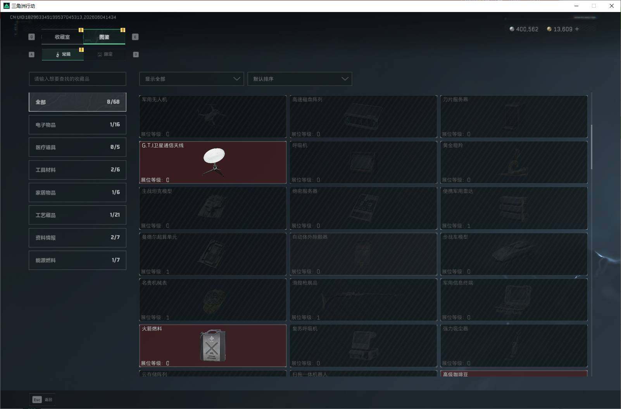Open the 刀片服务器 card

514,116
